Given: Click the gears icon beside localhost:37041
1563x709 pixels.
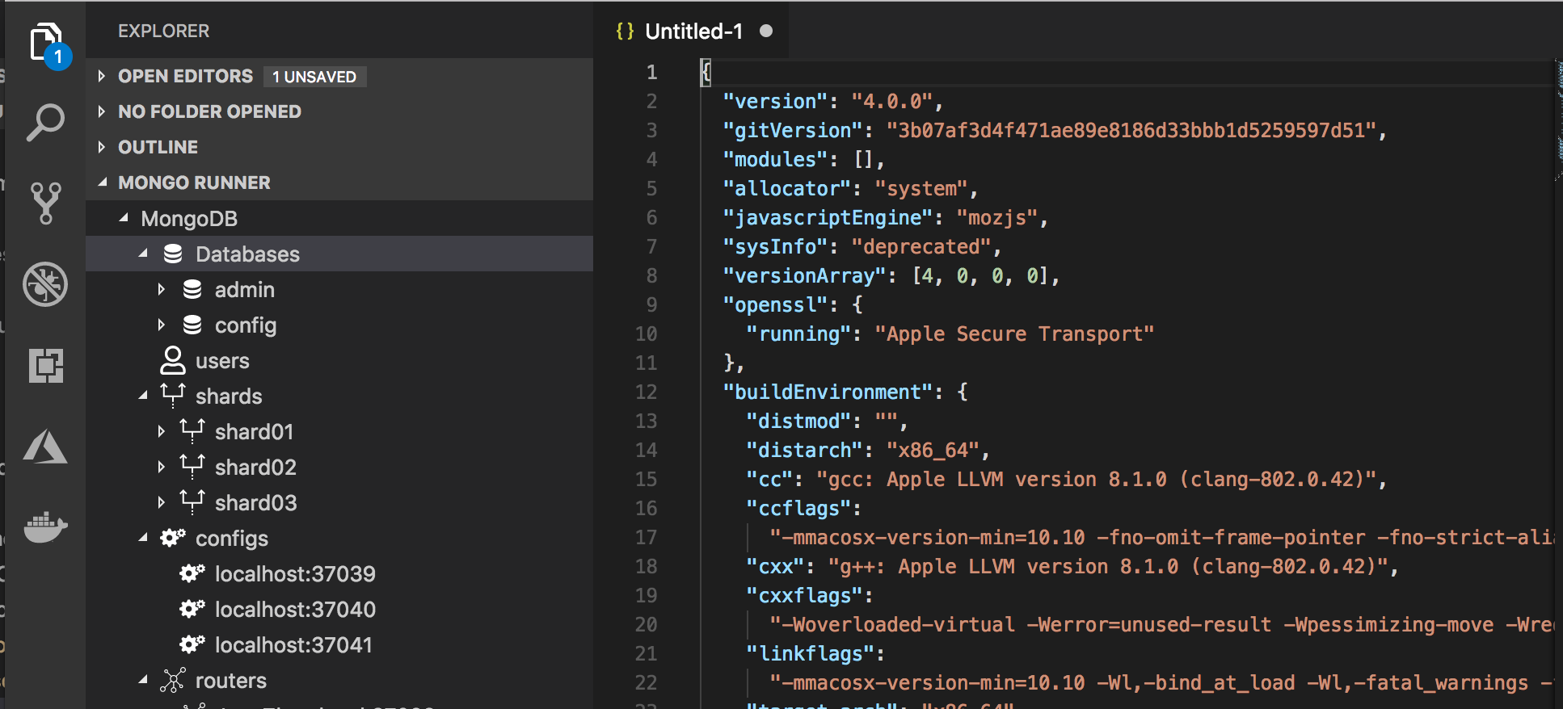Looking at the screenshot, I should 192,644.
